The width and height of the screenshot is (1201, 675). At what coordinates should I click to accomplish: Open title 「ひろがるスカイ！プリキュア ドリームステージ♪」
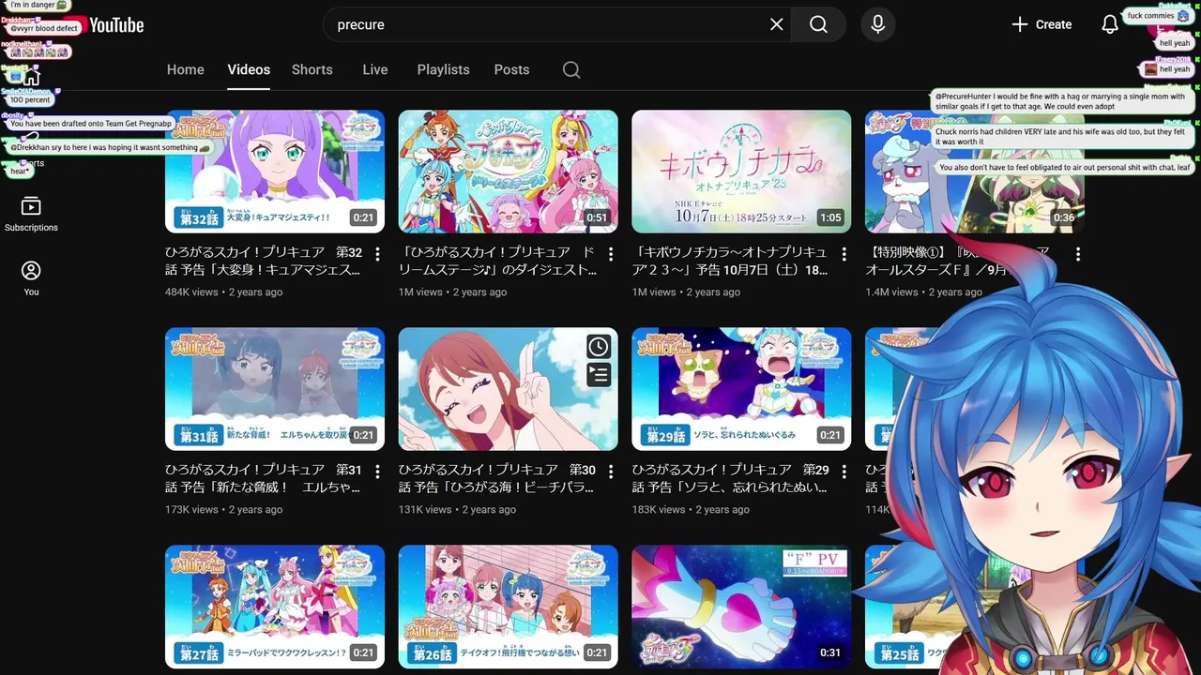pos(497,262)
